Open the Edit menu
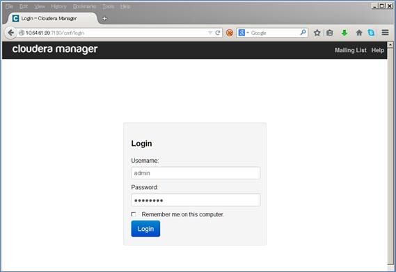The image size is (396, 272). [24, 6]
